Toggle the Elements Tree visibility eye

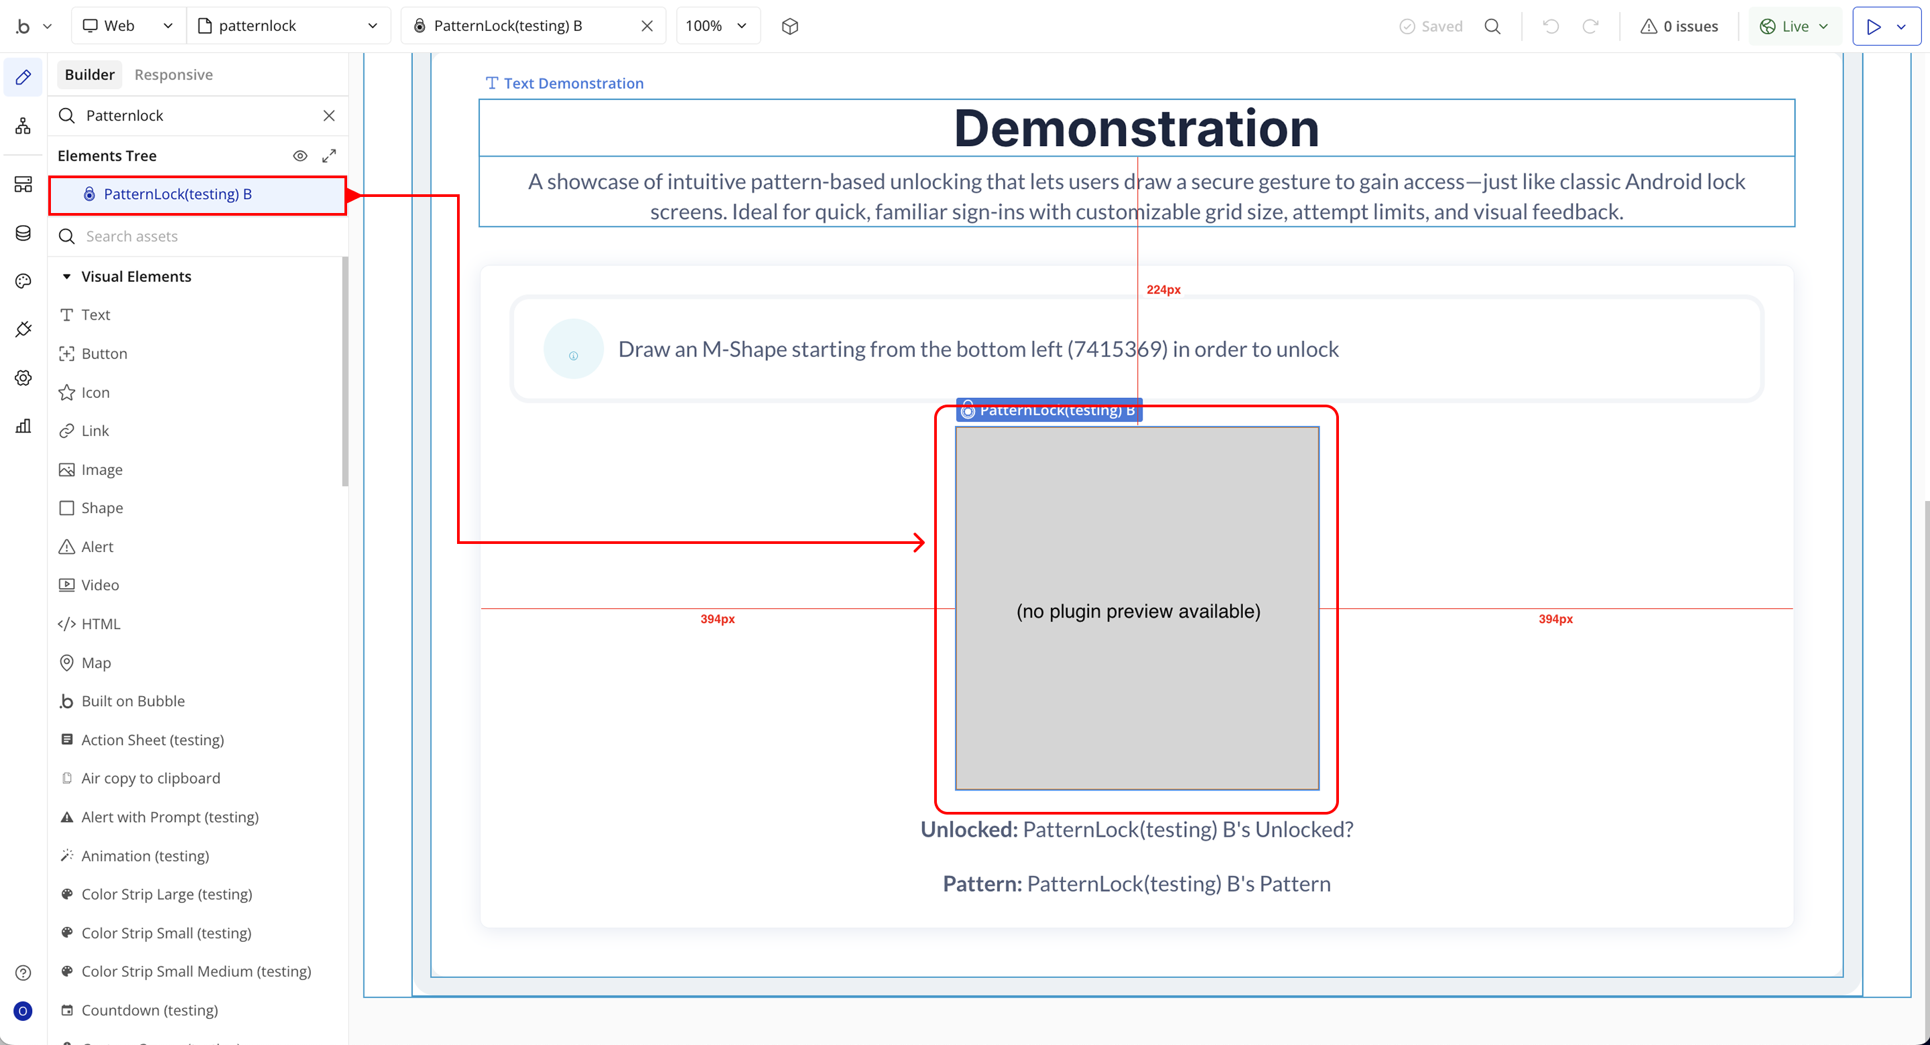300,156
